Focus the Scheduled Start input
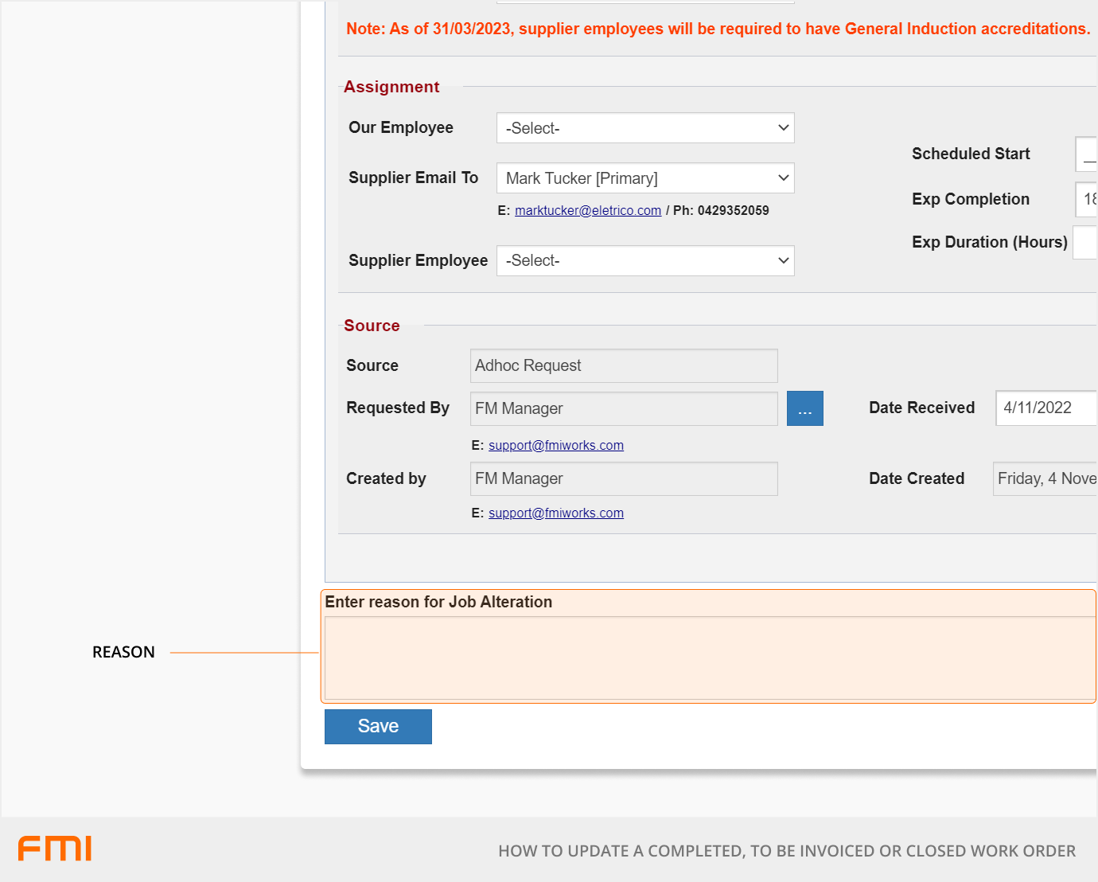Image resolution: width=1098 pixels, height=882 pixels. pos(1087,154)
